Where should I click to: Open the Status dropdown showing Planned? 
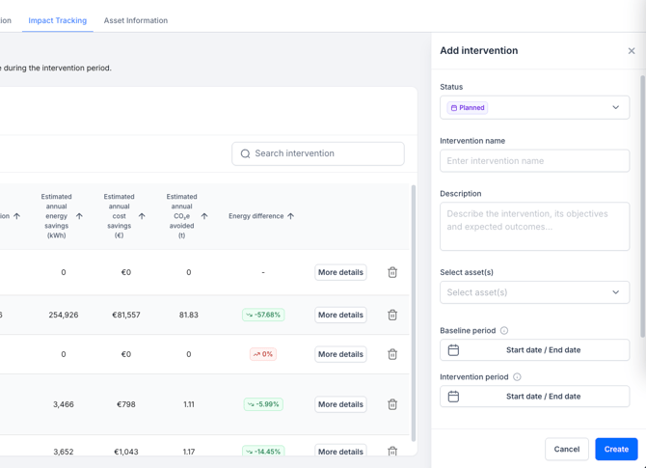[534, 108]
